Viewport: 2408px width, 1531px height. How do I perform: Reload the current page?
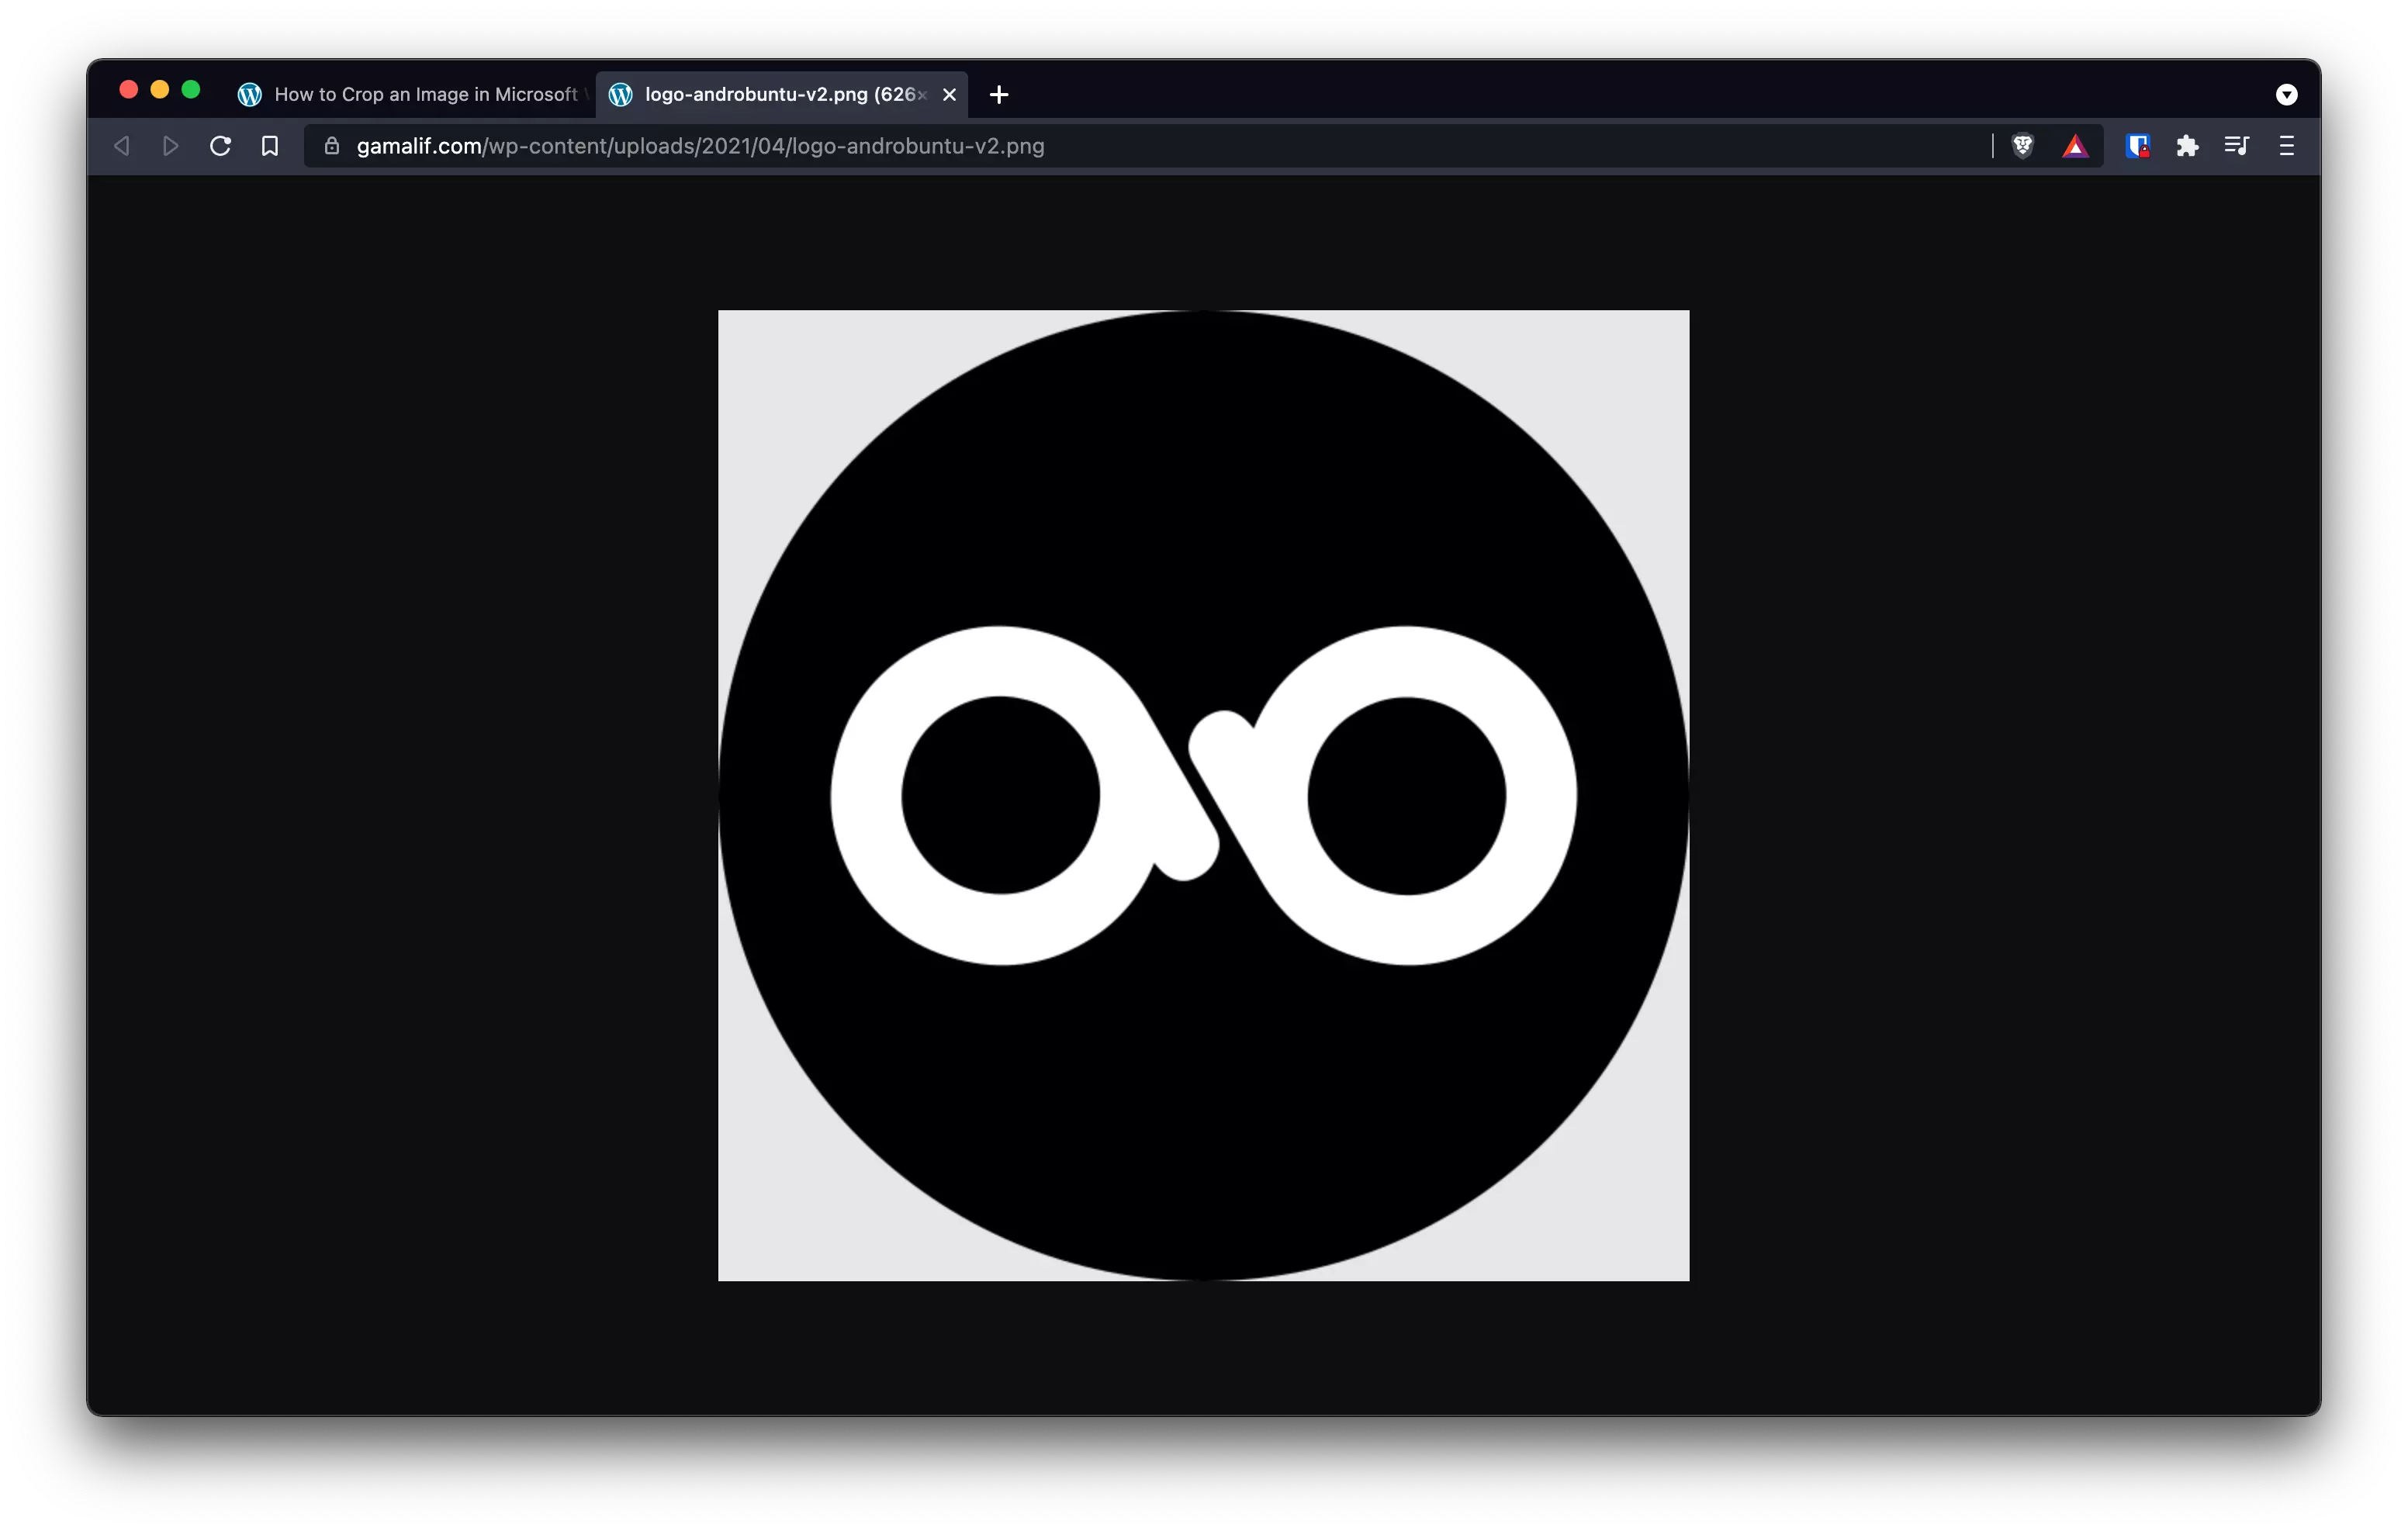220,145
